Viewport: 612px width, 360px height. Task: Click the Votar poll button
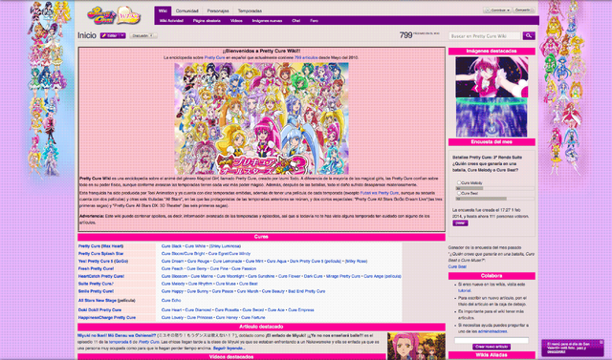point(460,223)
